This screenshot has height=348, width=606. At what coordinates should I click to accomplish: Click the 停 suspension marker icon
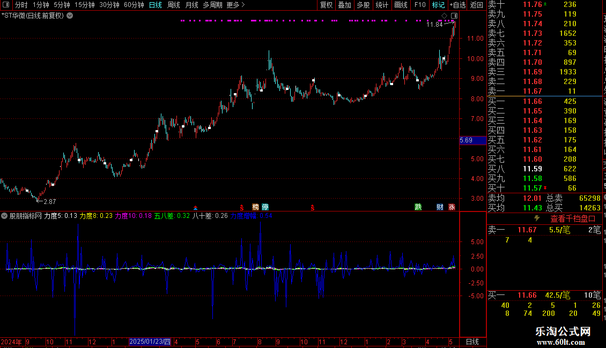(265, 207)
